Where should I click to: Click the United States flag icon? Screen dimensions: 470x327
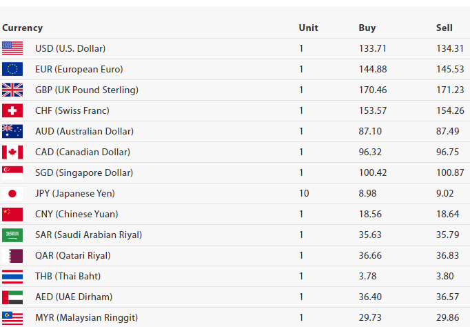coord(12,48)
